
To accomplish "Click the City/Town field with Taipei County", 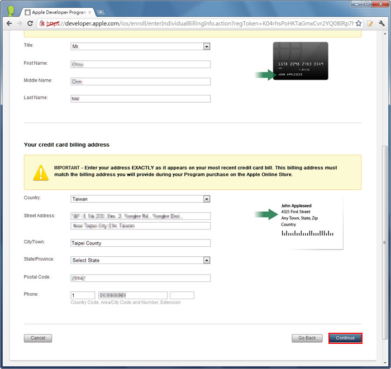I will (x=140, y=243).
